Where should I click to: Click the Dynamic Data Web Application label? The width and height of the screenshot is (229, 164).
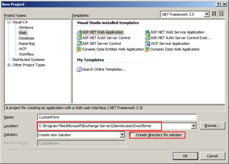click(175, 50)
